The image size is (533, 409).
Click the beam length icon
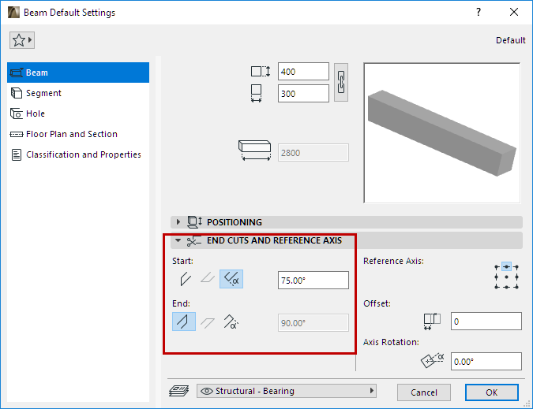click(254, 151)
